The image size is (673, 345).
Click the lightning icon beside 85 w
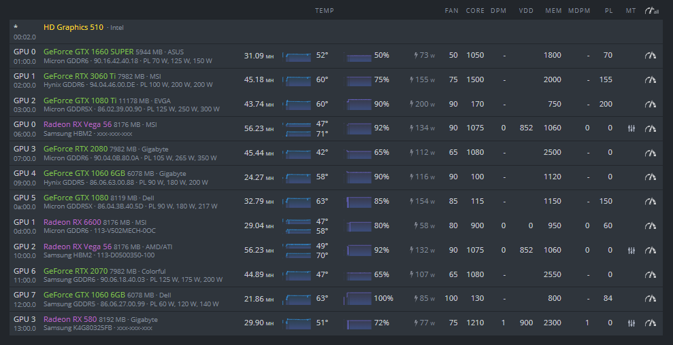pos(416,299)
